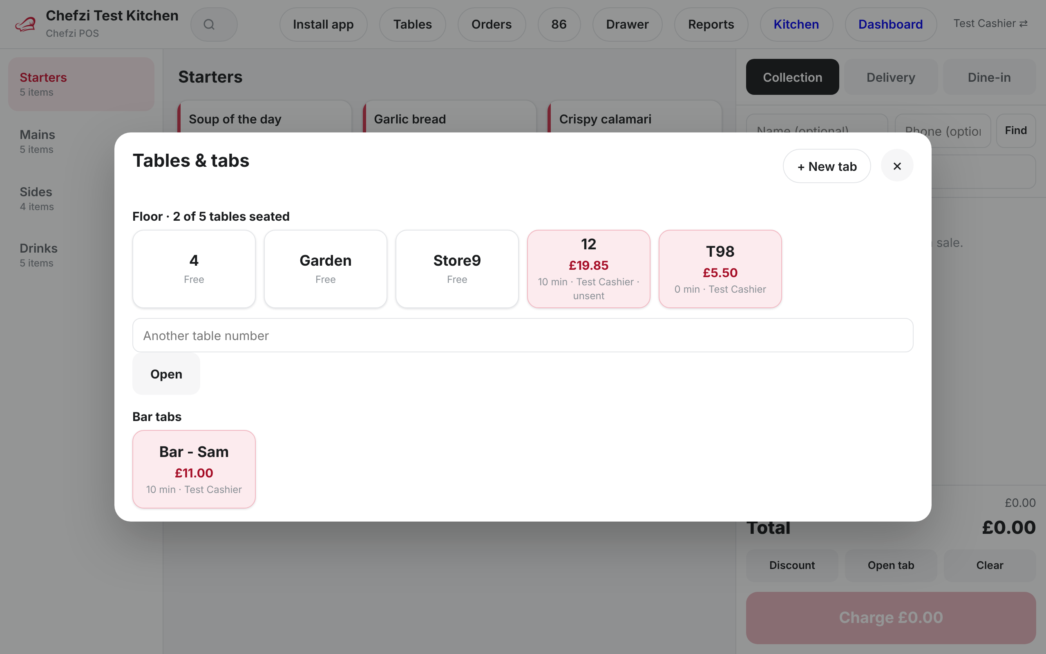Open seated table T98 with £5.50
Image resolution: width=1046 pixels, height=654 pixels.
click(x=720, y=269)
